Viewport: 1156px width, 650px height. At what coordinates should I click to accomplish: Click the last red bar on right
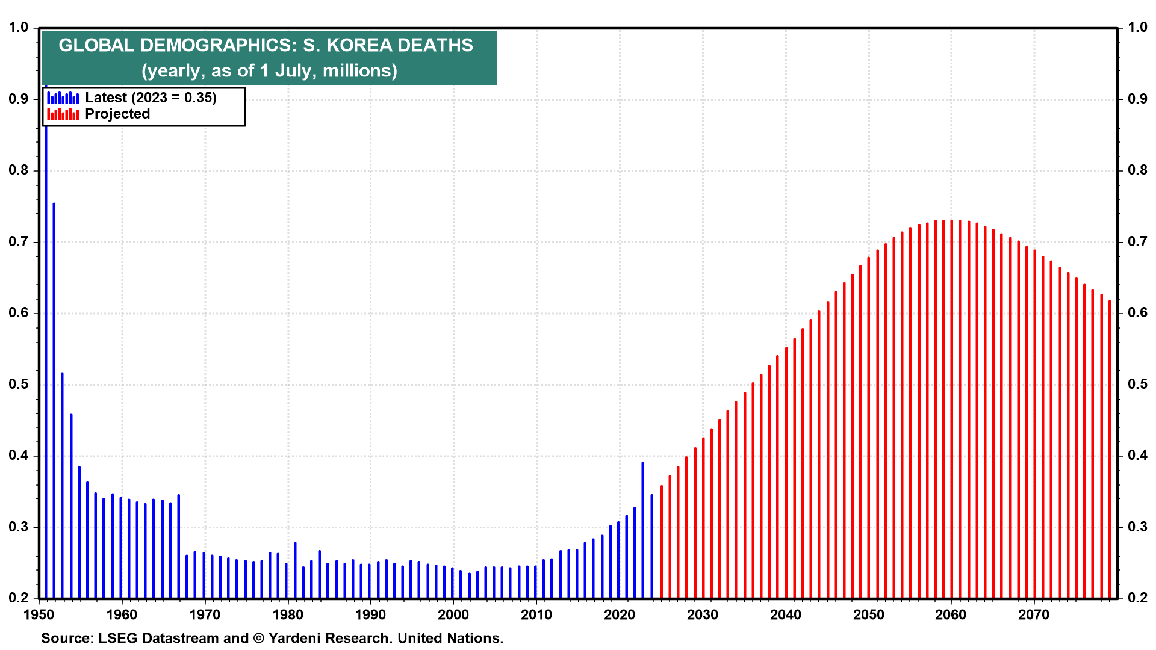[x=1110, y=451]
